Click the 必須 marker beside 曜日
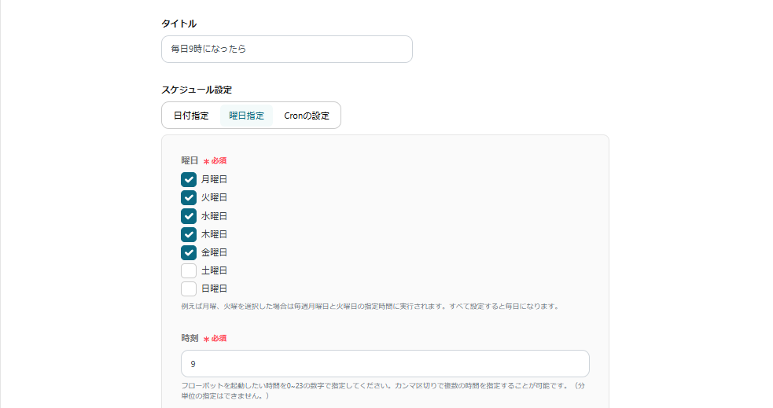The height and width of the screenshot is (408, 773). point(215,160)
